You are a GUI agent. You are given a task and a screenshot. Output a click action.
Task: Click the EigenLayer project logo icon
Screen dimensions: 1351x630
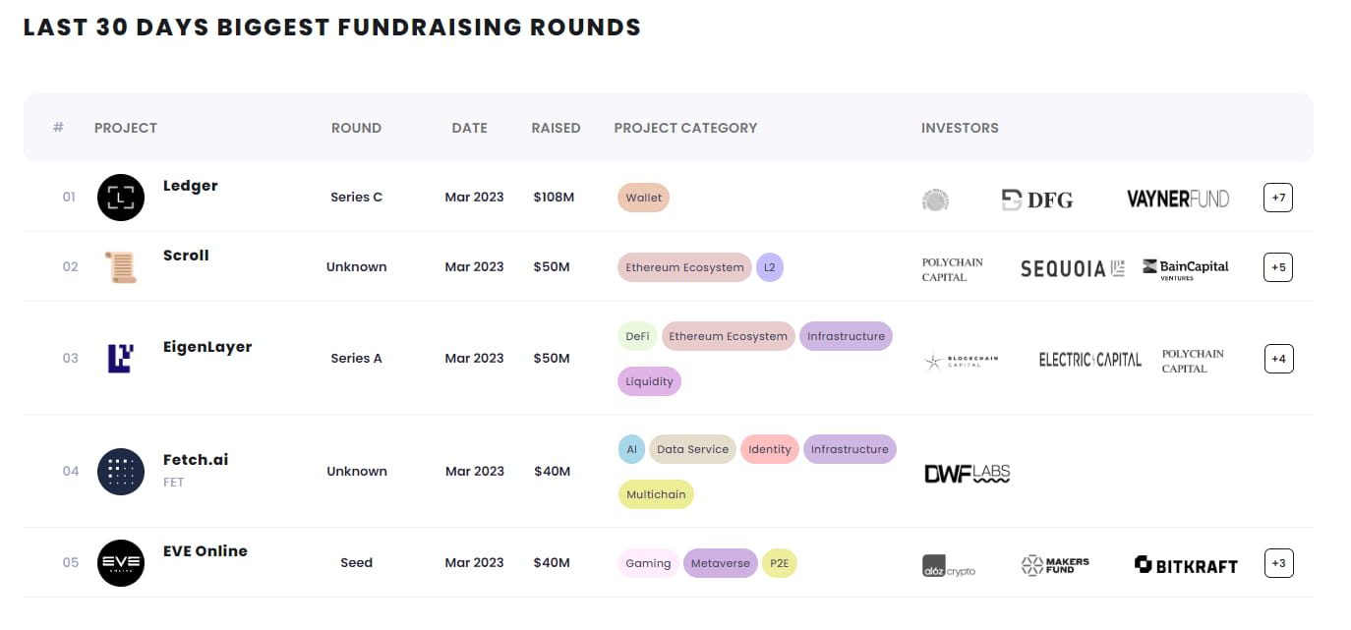(x=121, y=359)
